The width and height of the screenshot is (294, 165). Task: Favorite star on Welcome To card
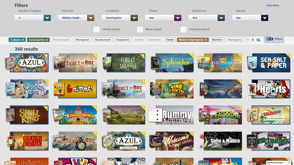click(x=288, y=108)
